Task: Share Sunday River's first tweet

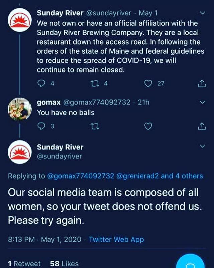Action: tap(202, 83)
